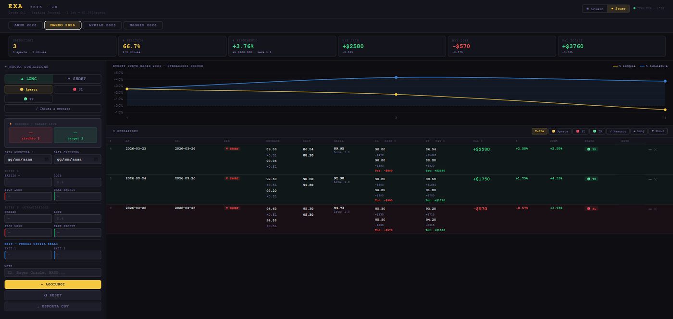Screen dimensions: 673x319
Task: Switch to the Chiaro light theme
Action: point(595,9)
